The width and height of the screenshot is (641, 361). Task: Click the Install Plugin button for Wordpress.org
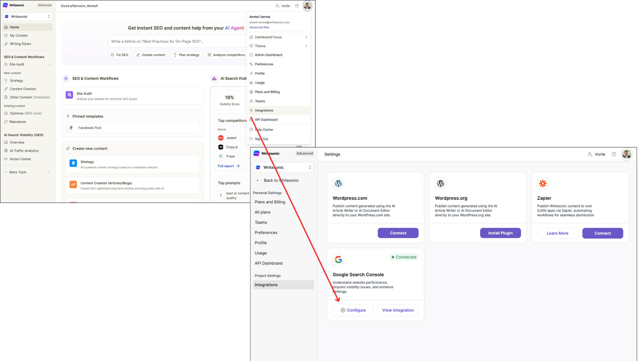pos(500,233)
